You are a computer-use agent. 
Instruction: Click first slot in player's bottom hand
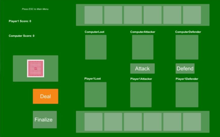tap(94, 122)
